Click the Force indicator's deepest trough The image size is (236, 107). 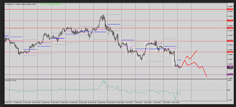click(x=175, y=99)
